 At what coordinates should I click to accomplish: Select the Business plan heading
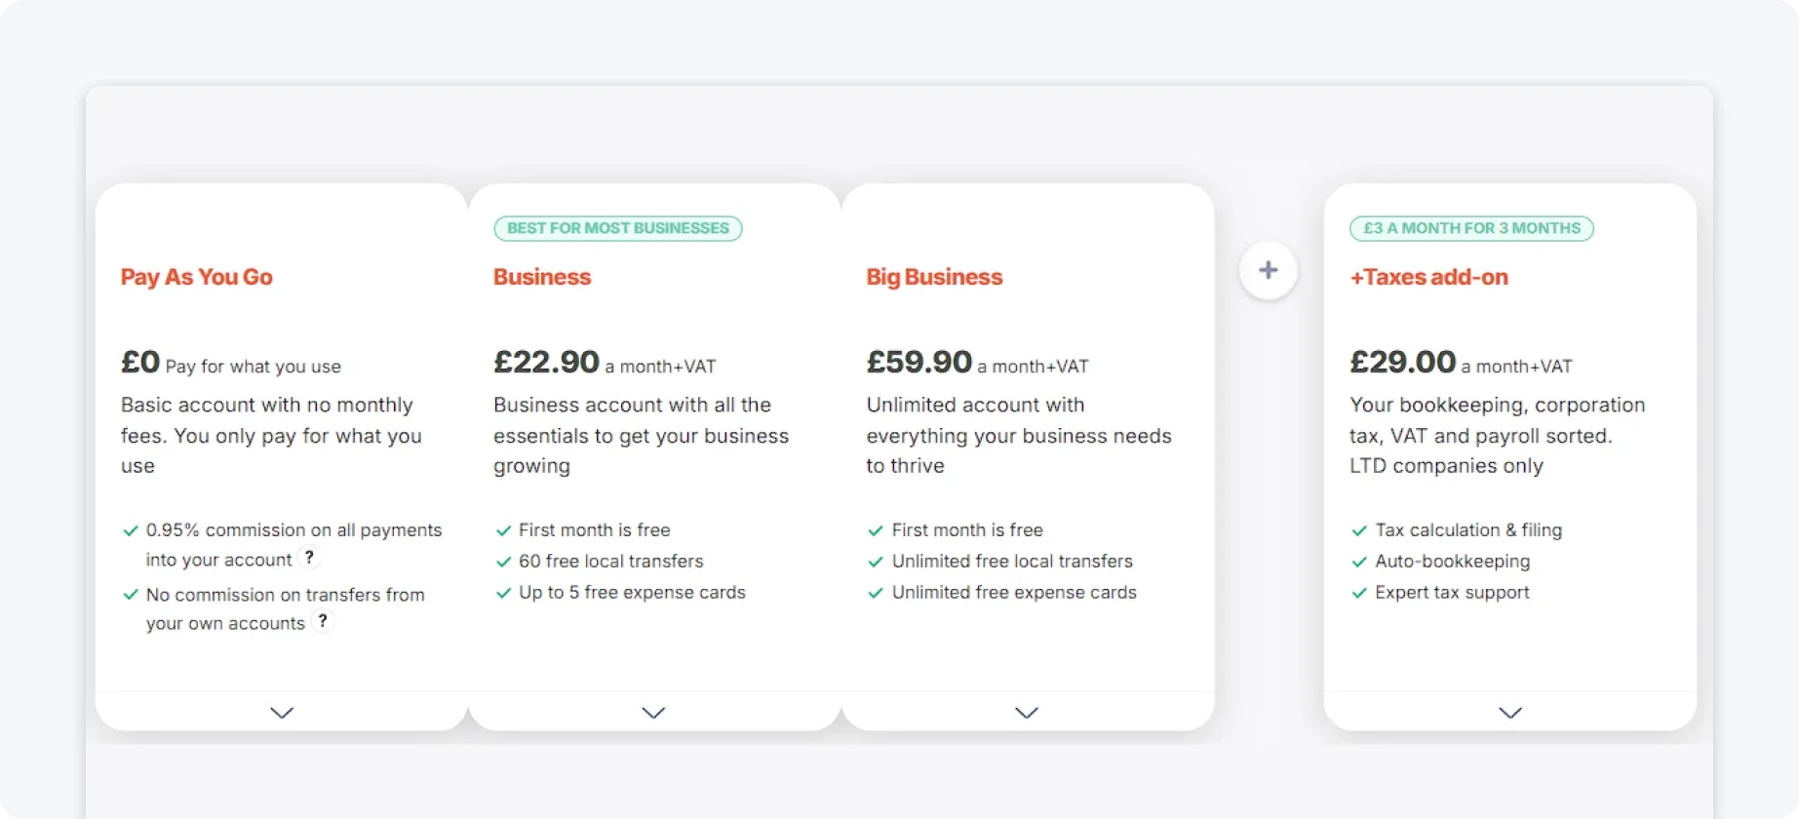542,277
